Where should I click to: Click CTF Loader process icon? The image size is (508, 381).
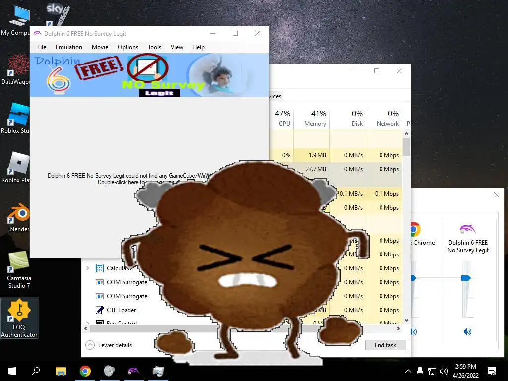point(99,310)
